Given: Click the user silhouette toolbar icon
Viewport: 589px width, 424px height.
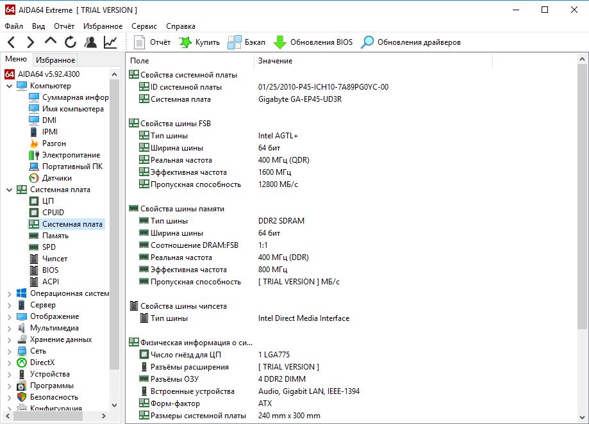Looking at the screenshot, I should [x=90, y=42].
